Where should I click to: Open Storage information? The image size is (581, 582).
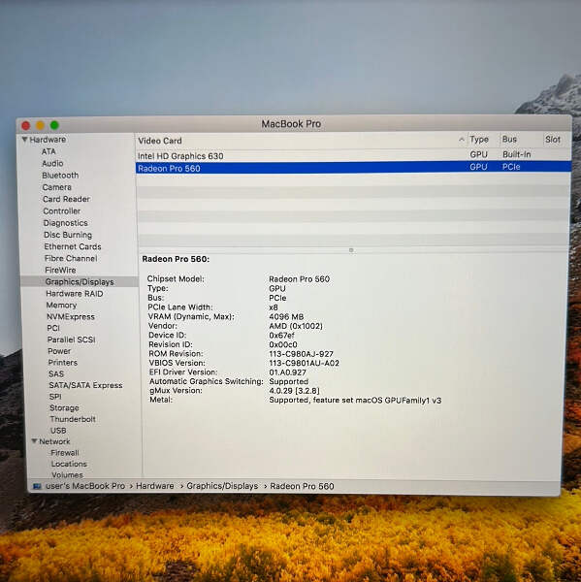point(64,407)
